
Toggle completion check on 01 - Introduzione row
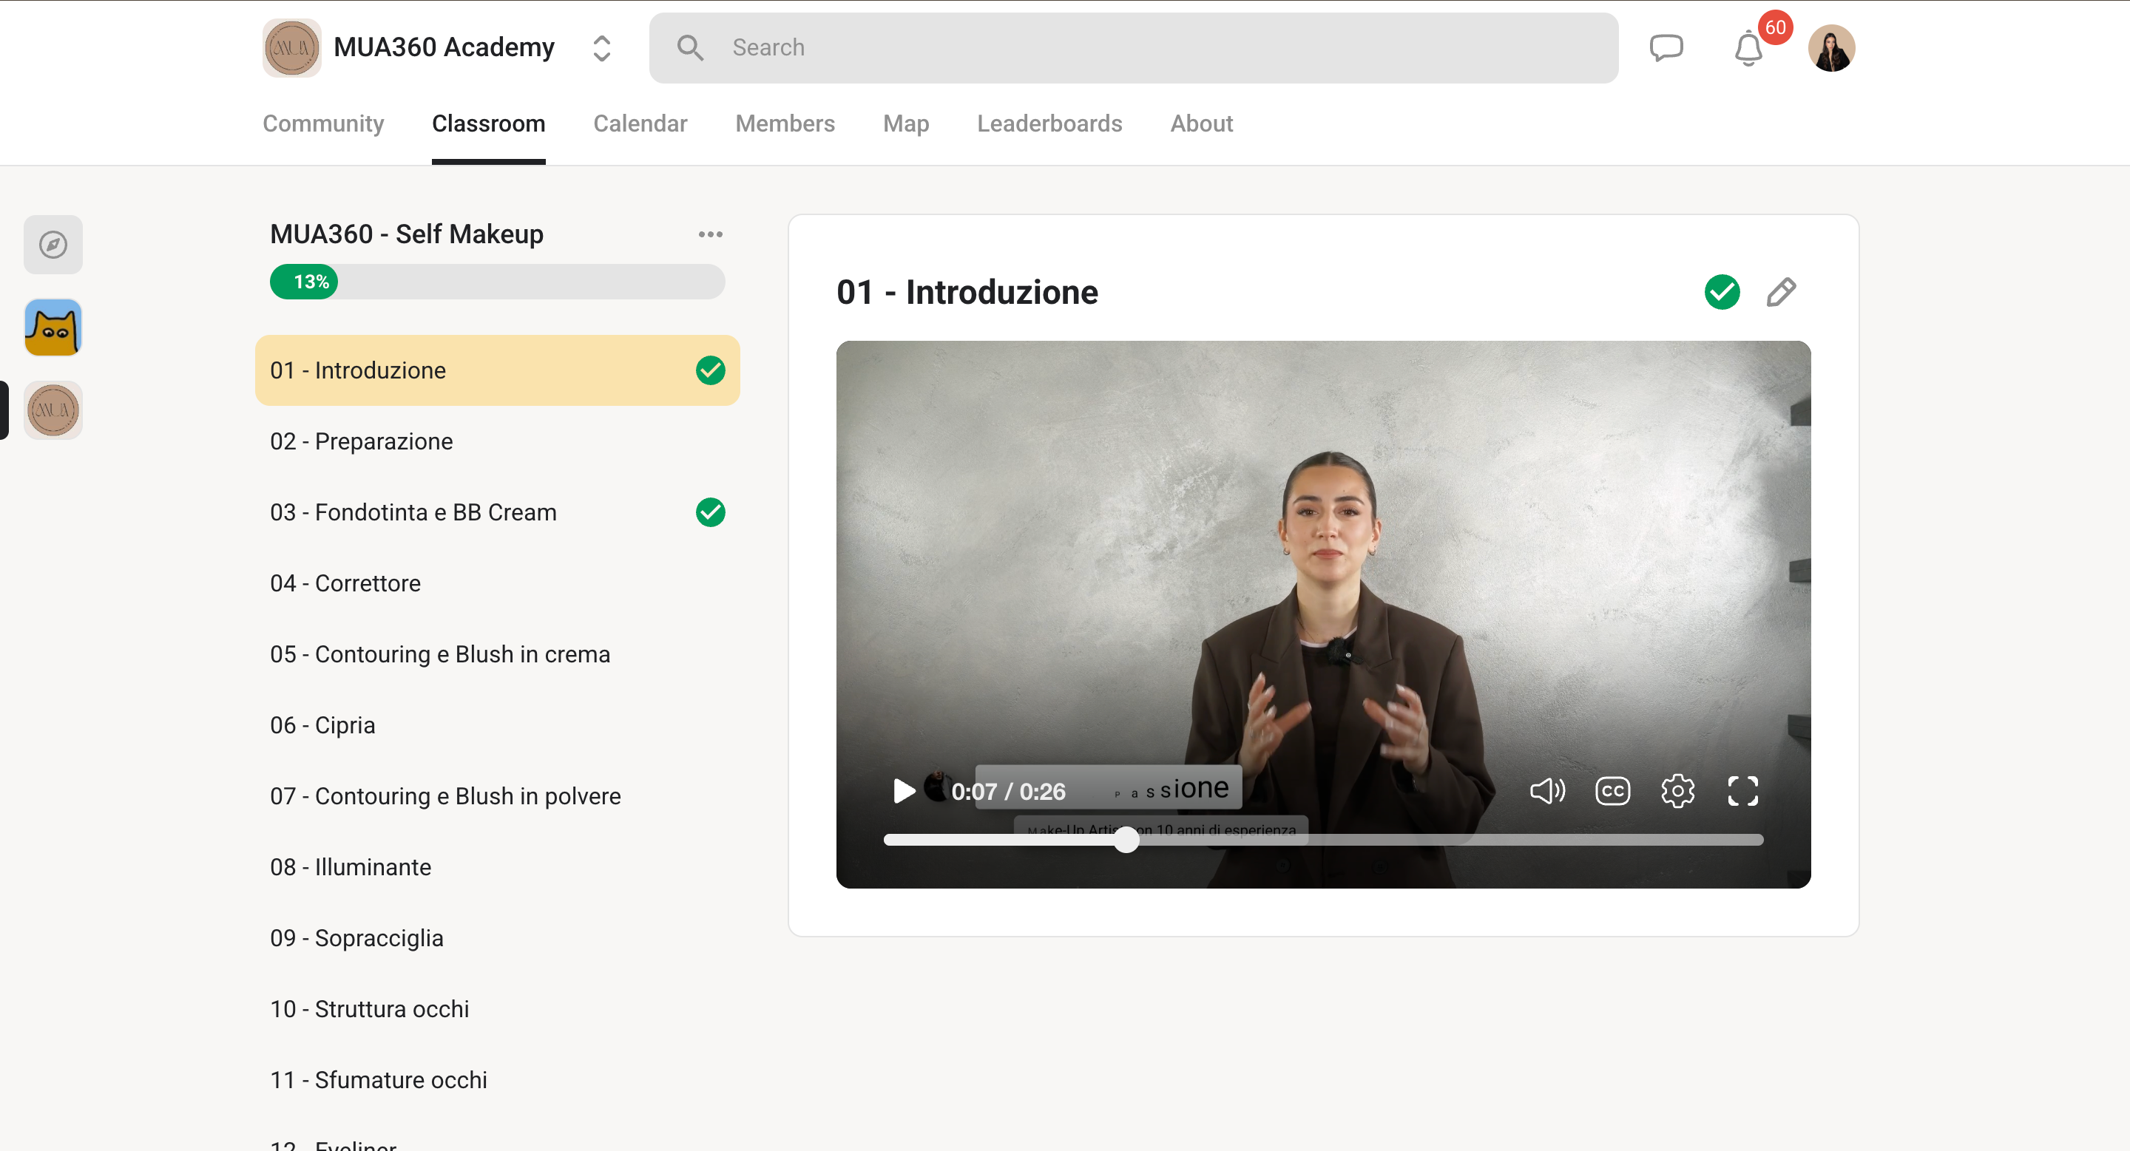click(710, 370)
